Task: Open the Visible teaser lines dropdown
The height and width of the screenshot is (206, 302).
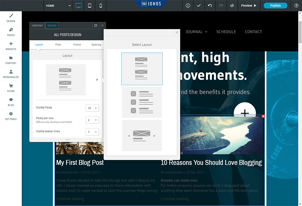Action: (x=92, y=132)
